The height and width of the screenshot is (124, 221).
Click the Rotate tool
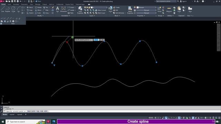point(38,8)
